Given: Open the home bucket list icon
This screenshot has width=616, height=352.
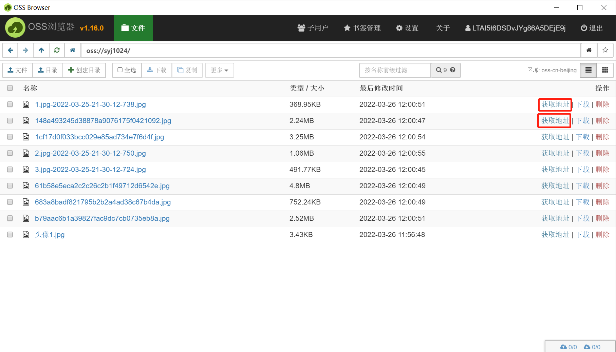Looking at the screenshot, I should [589, 50].
